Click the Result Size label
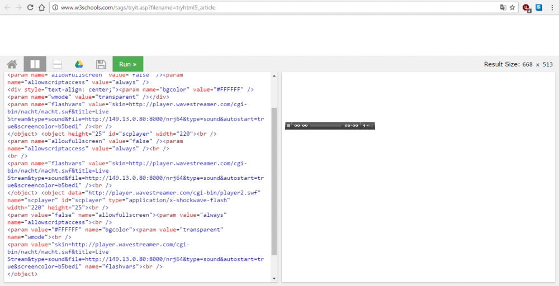Image resolution: width=559 pixels, height=286 pixels. coord(518,64)
